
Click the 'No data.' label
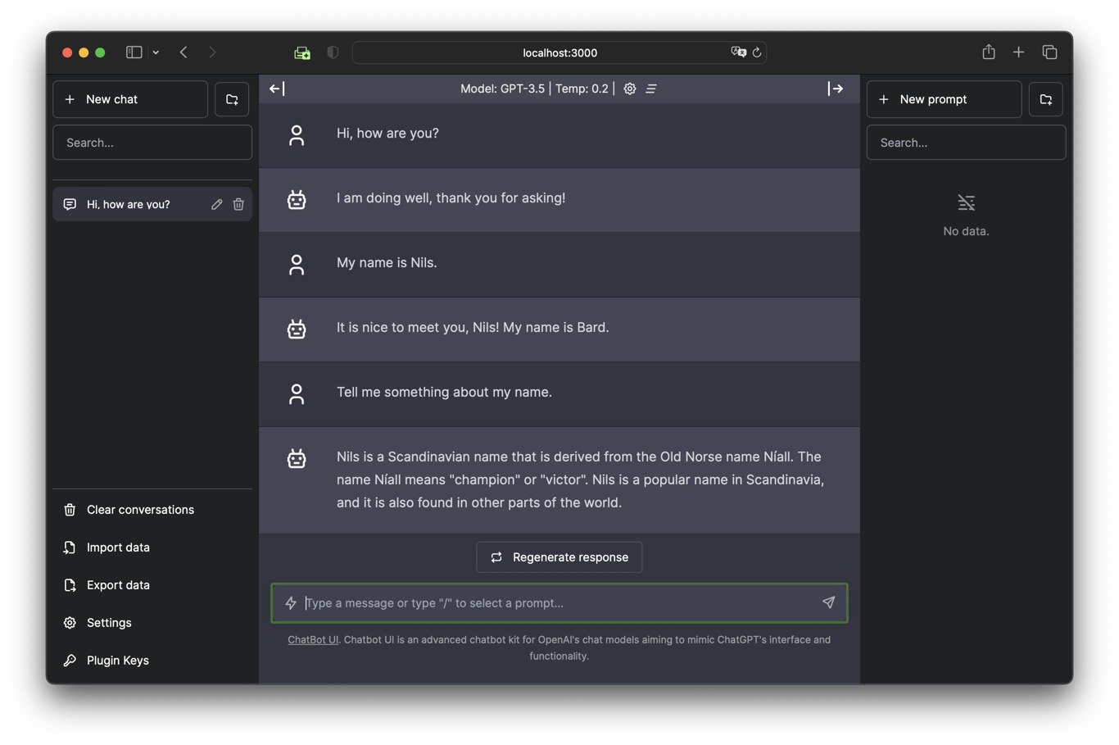[x=967, y=231]
